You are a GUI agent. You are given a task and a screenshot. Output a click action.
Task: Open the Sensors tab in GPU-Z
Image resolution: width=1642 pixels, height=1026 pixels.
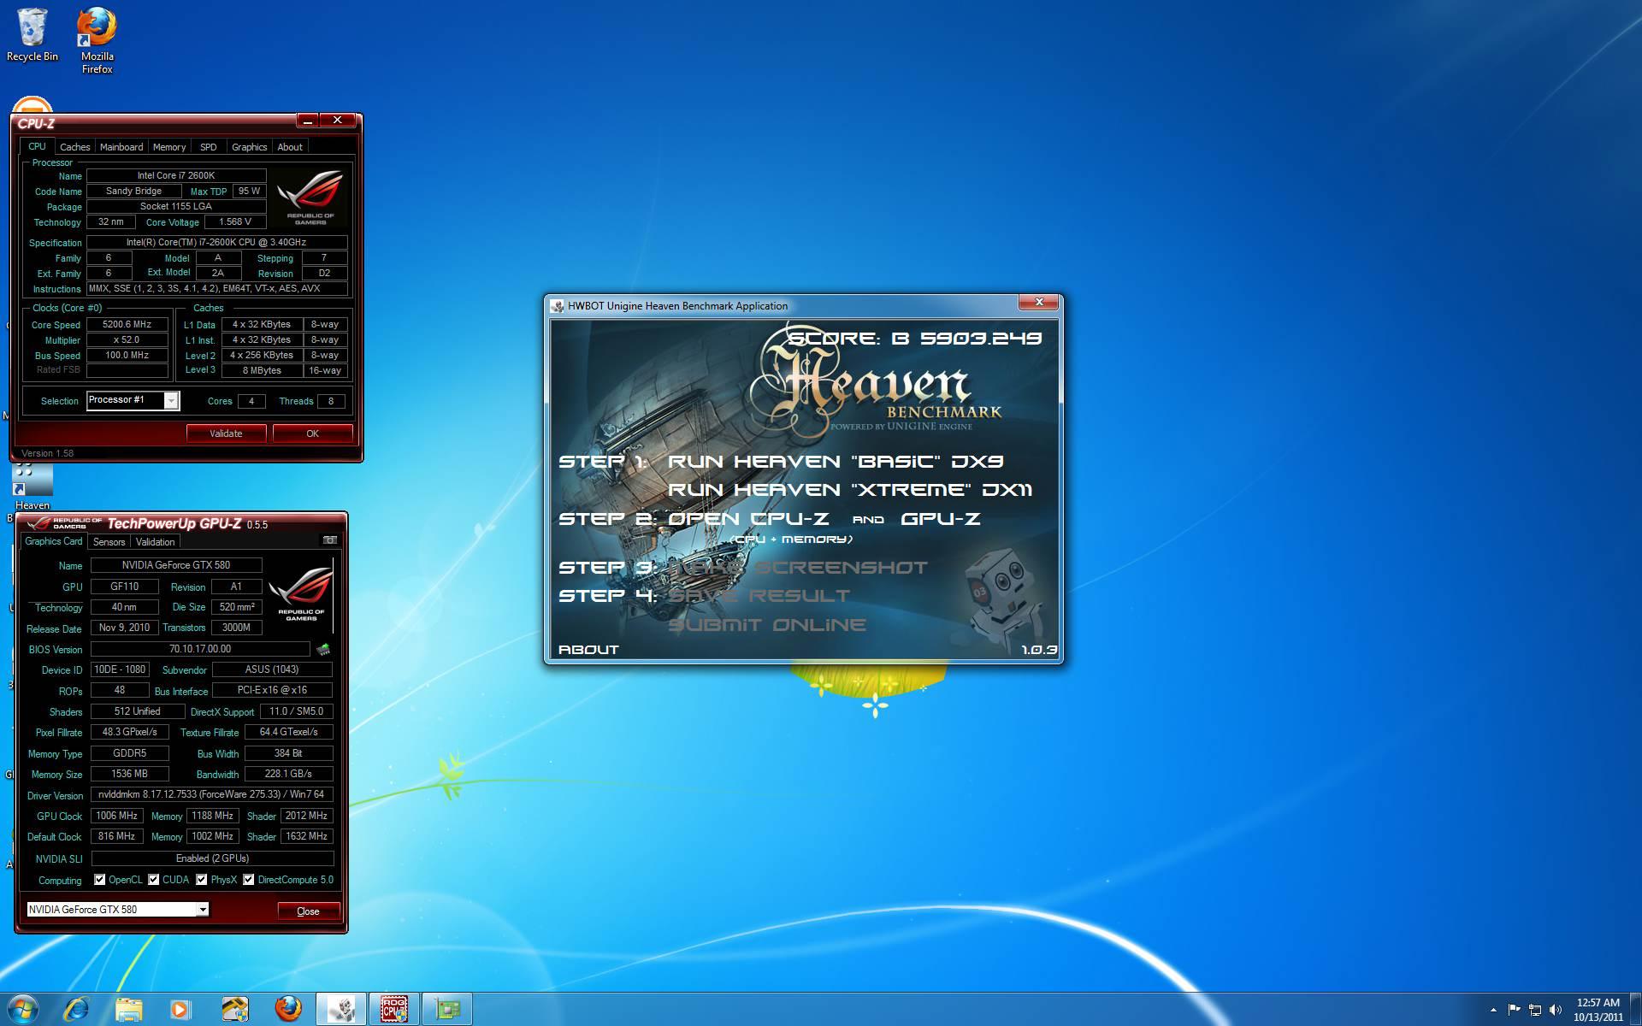109,542
